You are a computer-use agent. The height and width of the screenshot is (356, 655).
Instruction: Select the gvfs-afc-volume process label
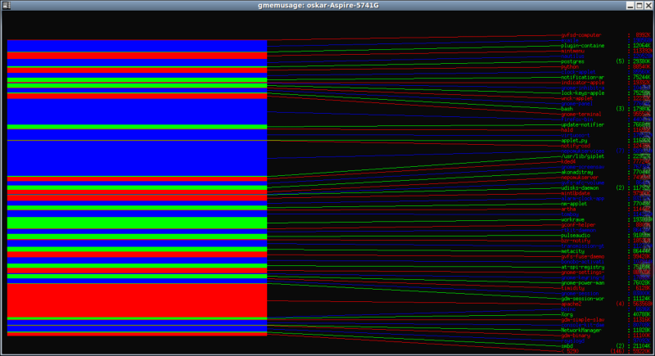(x=582, y=183)
